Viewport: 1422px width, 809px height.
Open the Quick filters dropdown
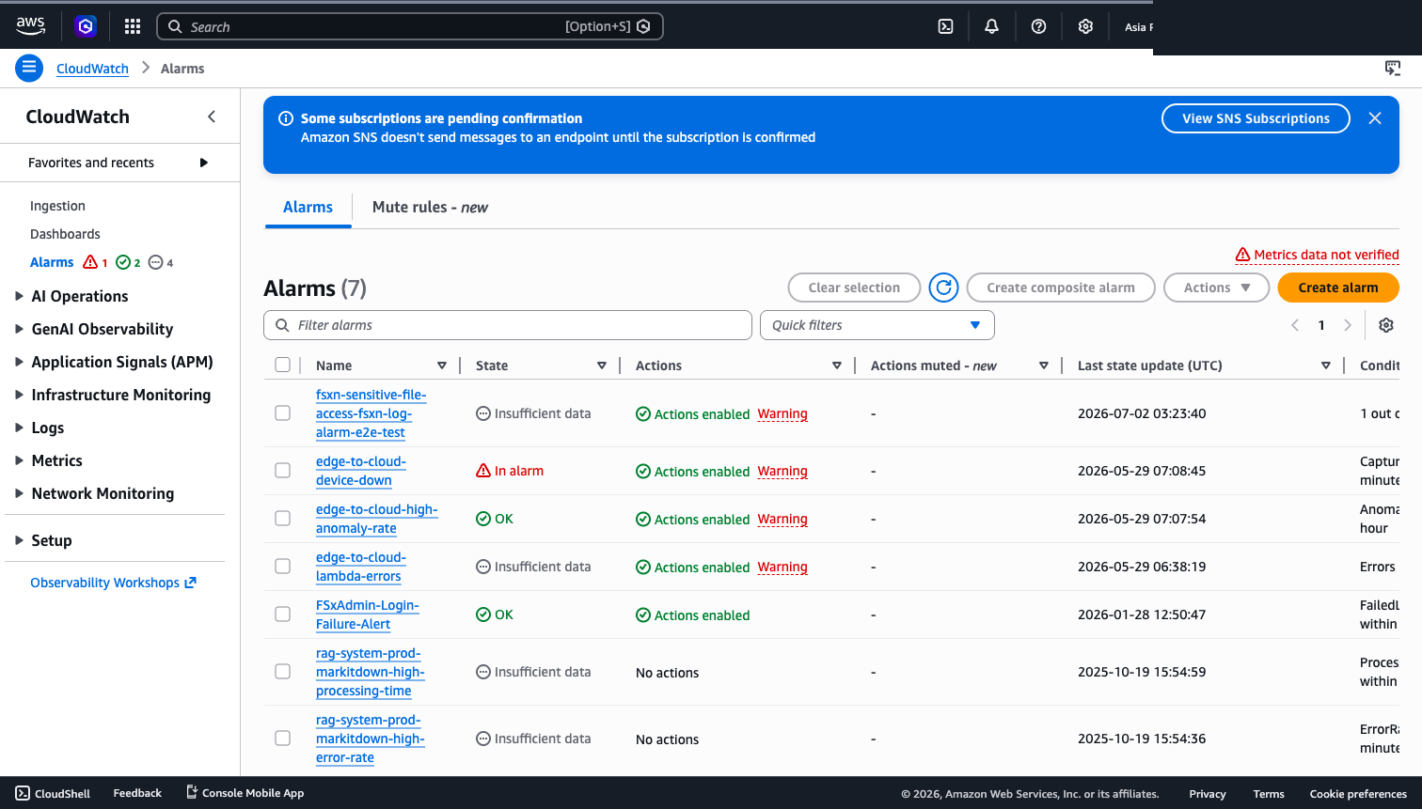tap(877, 325)
